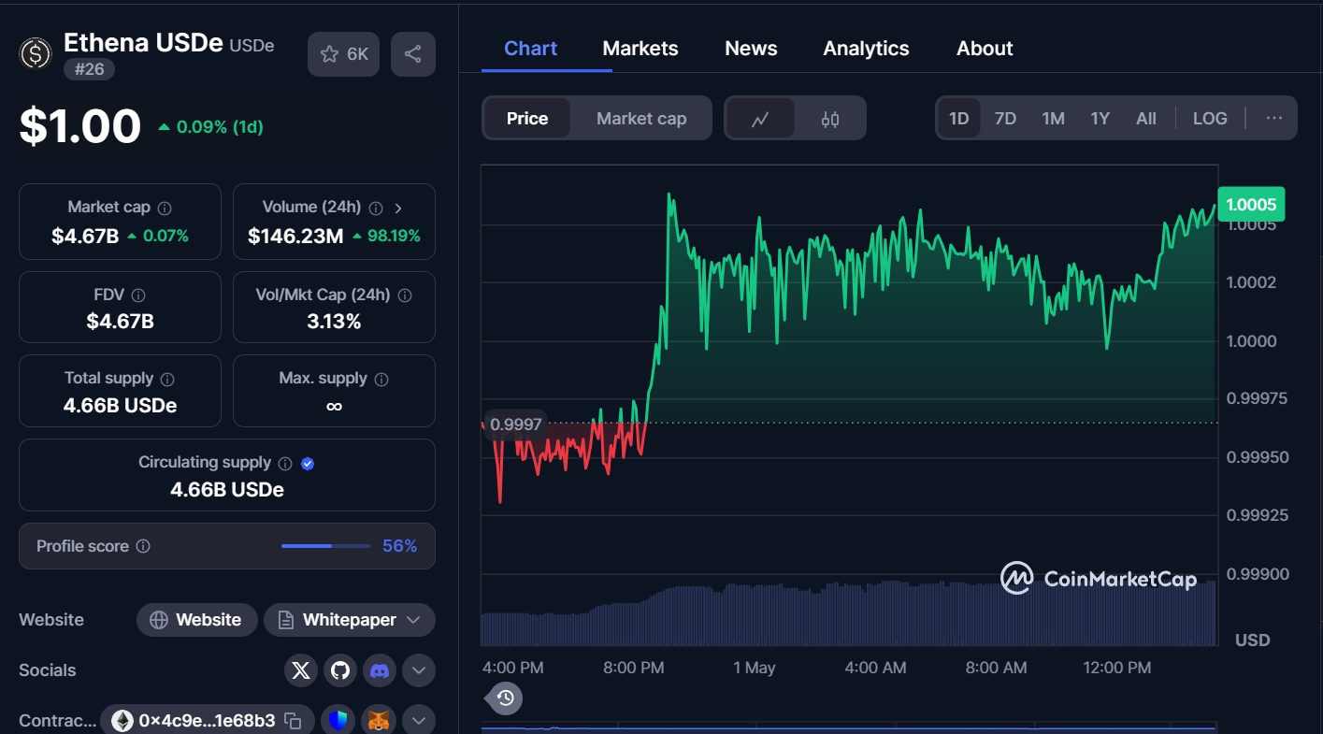This screenshot has height=734, width=1323.
Task: Click the 1 May date axis label
Action: click(754, 668)
